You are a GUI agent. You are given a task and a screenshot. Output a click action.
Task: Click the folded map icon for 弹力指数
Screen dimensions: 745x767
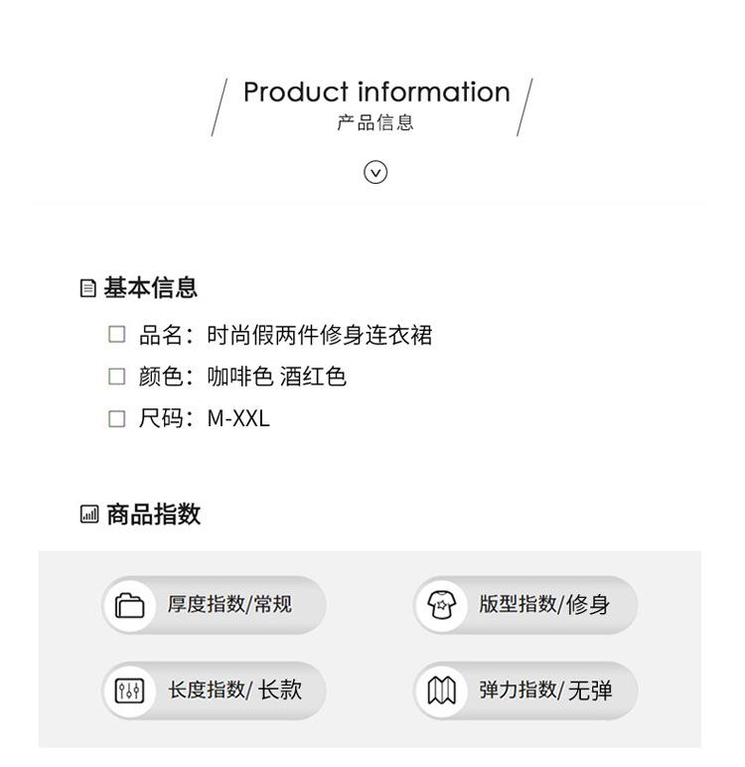pos(442,690)
